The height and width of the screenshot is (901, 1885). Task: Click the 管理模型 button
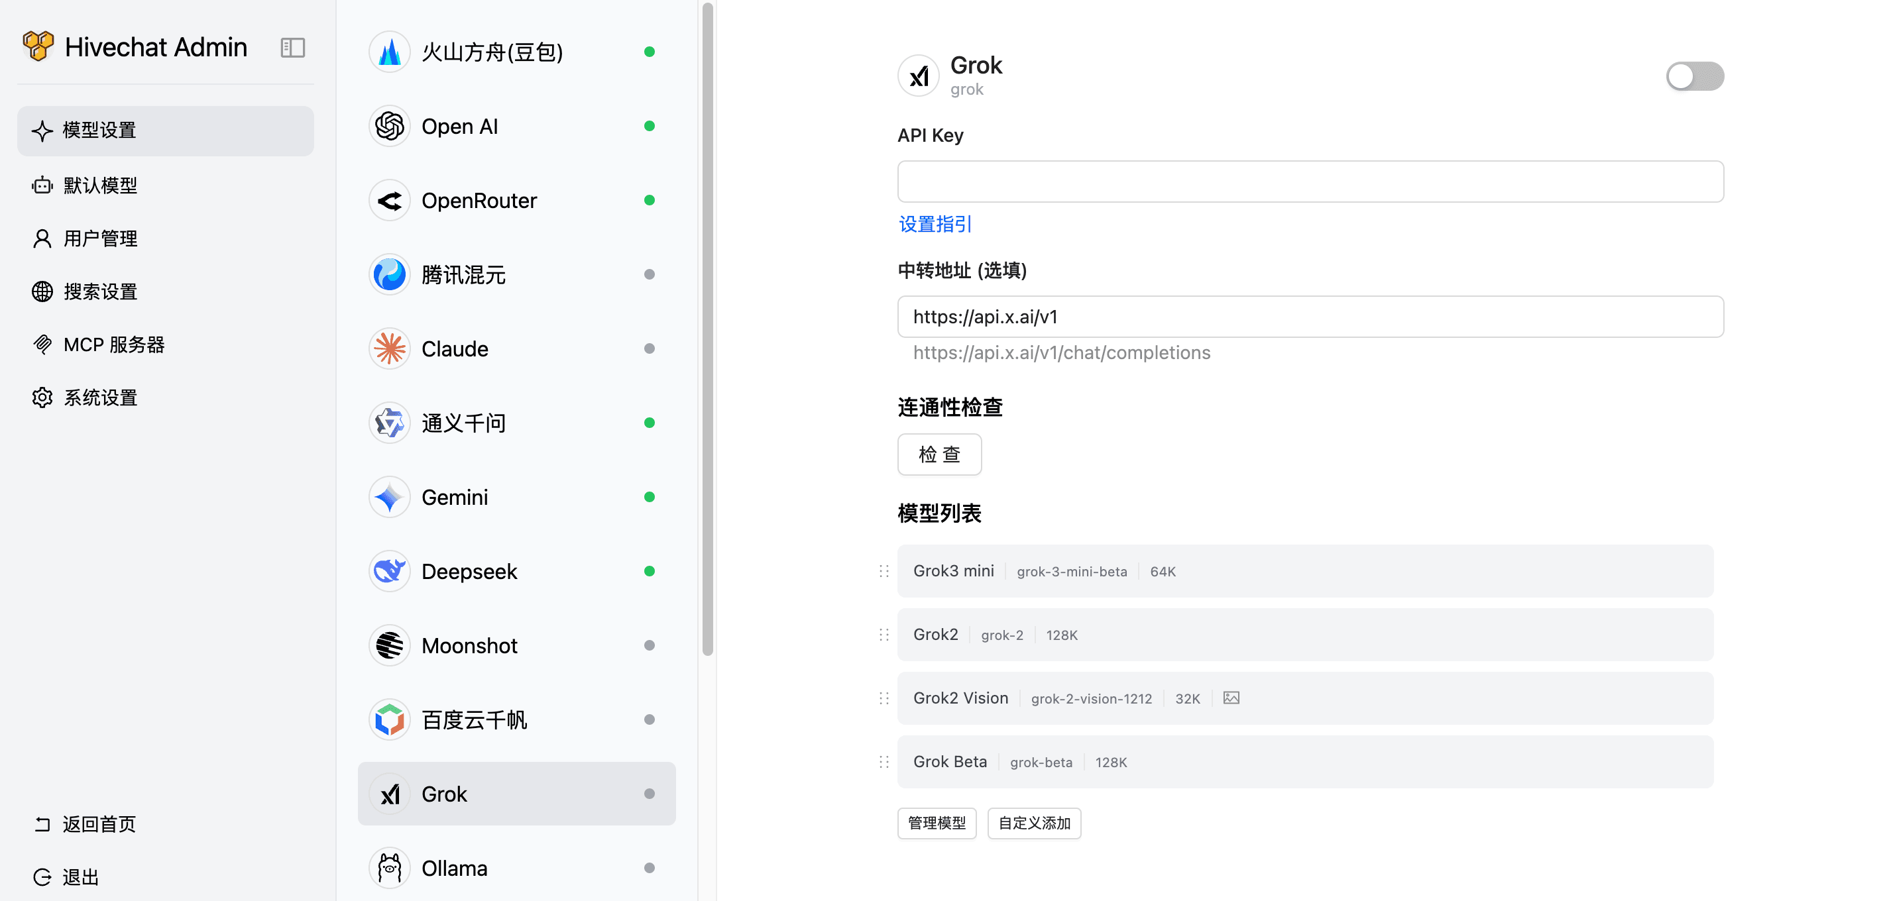[937, 823]
